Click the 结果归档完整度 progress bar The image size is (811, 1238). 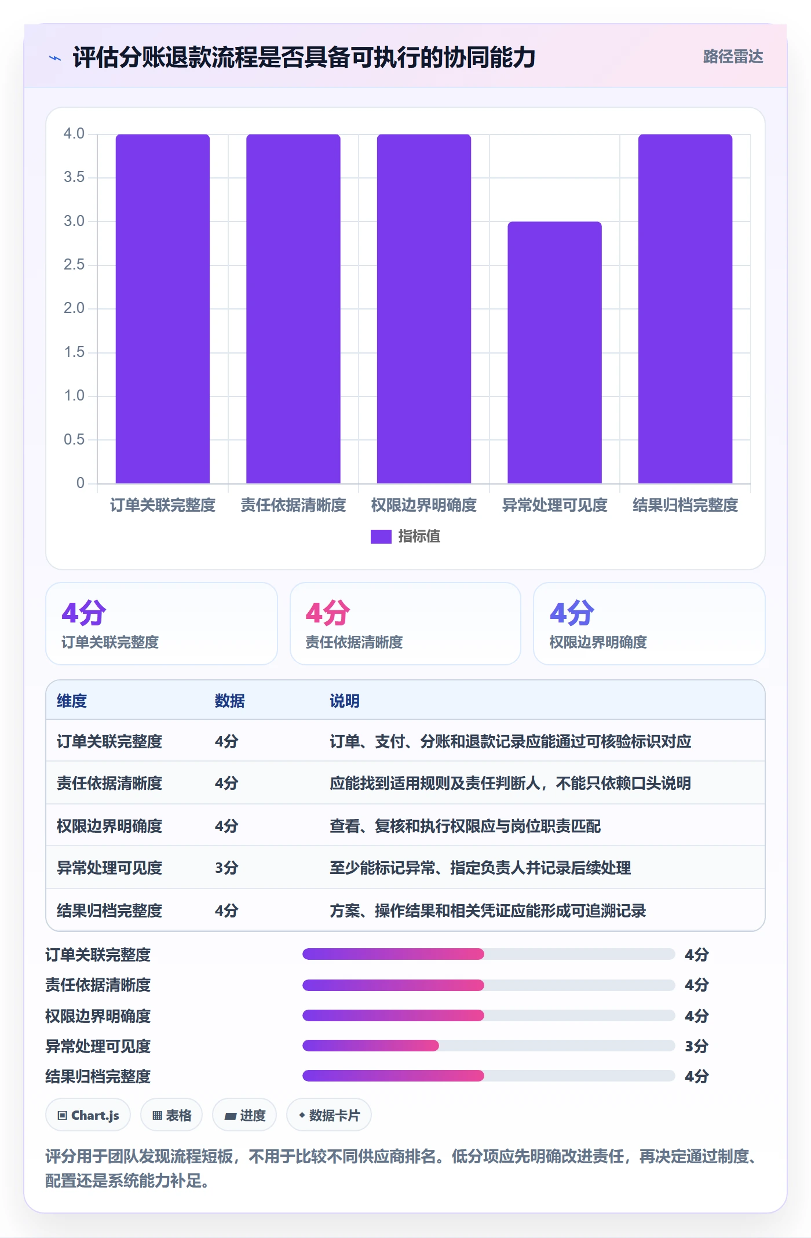click(x=489, y=1076)
